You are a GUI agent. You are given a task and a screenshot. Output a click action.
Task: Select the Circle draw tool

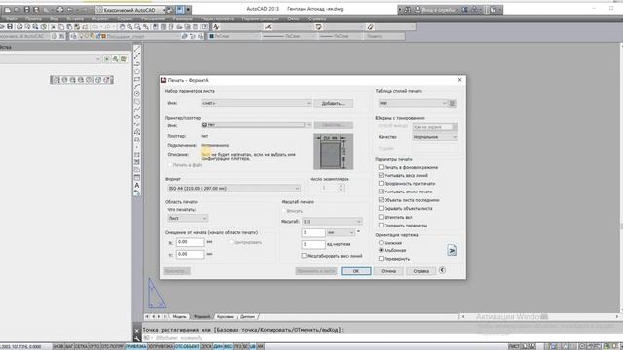click(x=137, y=94)
